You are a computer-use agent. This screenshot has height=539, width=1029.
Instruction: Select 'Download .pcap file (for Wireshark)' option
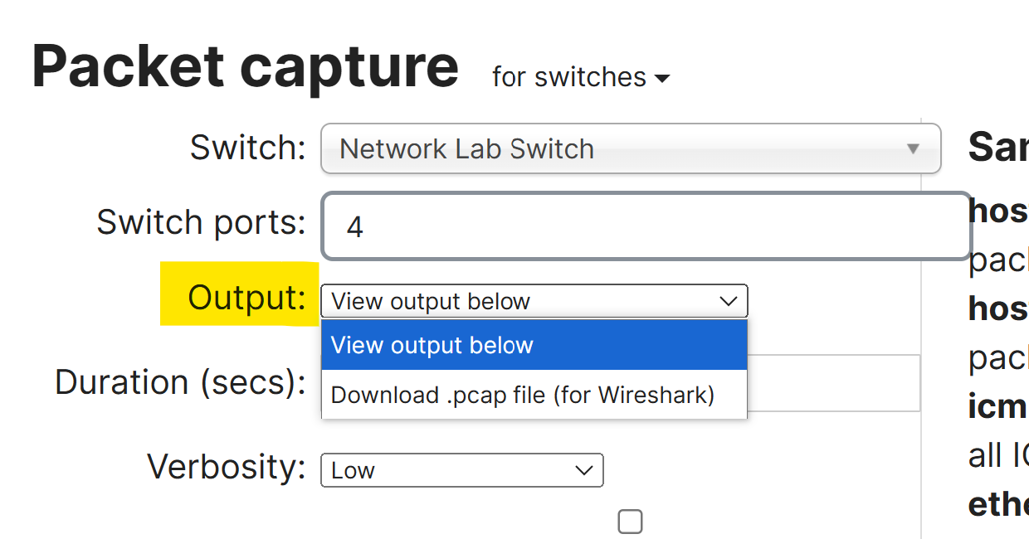tap(534, 394)
